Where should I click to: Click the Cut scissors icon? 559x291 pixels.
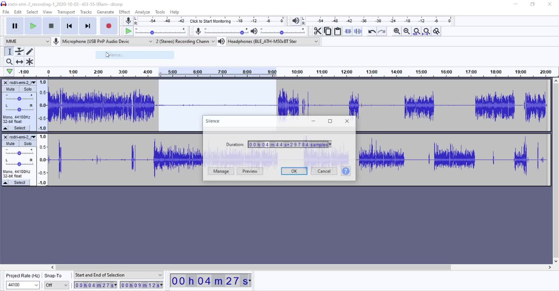[318, 32]
